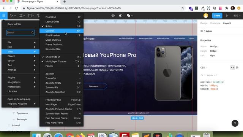
Task: Choose Back to Files menu item
Action: [21, 24]
